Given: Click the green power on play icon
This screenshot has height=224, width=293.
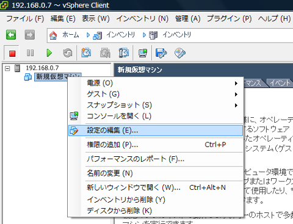Looking at the screenshot, I should pyautogui.click(x=49, y=53).
